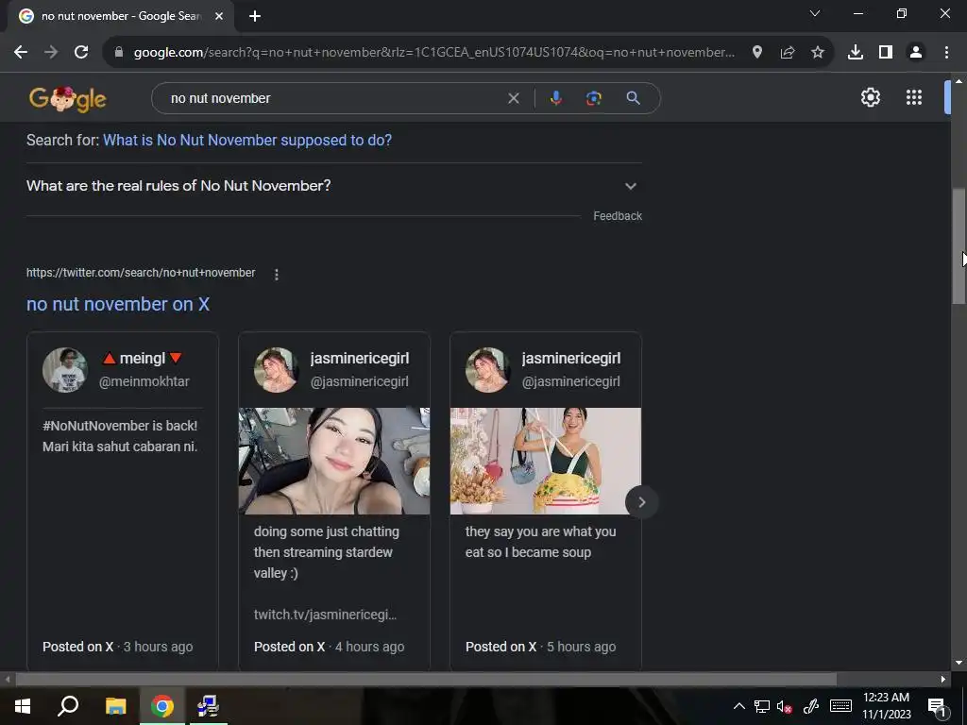Reload the Google search page
The width and height of the screenshot is (967, 725).
pos(81,53)
